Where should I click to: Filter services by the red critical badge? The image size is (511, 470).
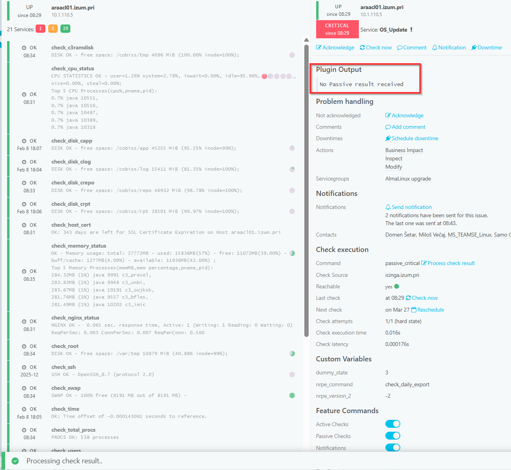click(40, 29)
